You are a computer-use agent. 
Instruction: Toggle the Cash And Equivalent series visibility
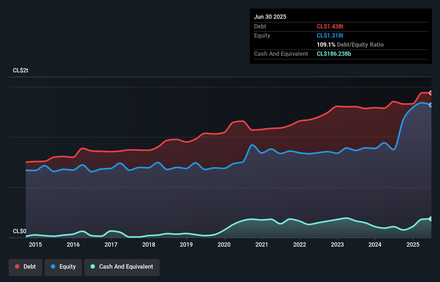122,267
